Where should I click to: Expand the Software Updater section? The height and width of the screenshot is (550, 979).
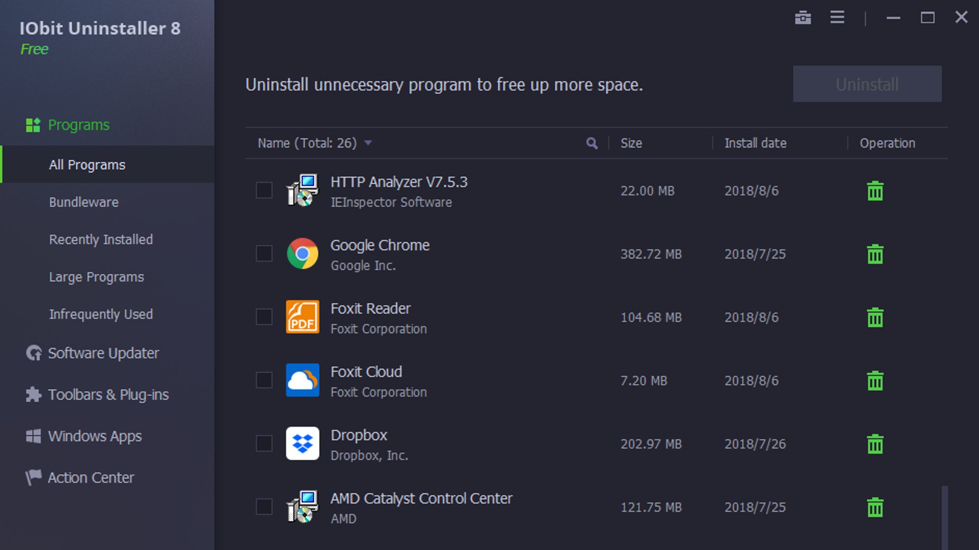pos(103,353)
